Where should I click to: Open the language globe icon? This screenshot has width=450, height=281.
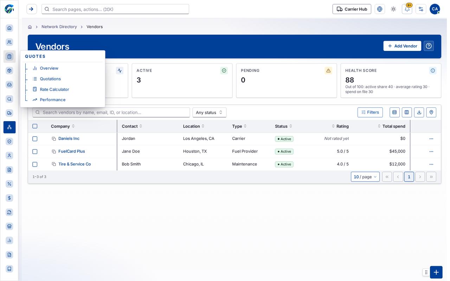pos(380,9)
